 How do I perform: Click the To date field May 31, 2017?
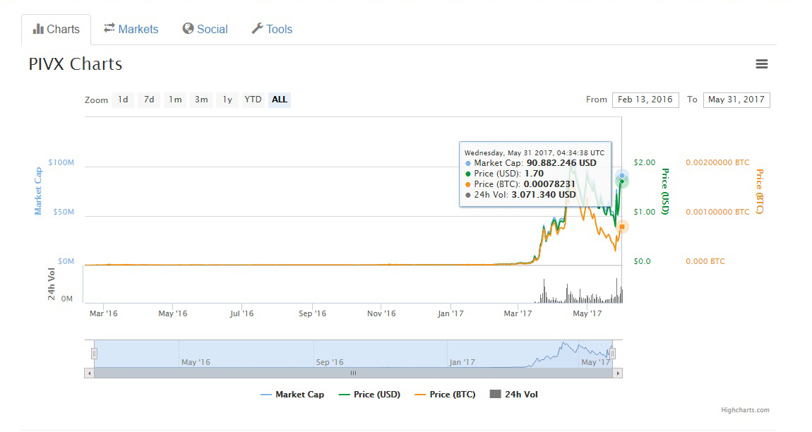(736, 100)
